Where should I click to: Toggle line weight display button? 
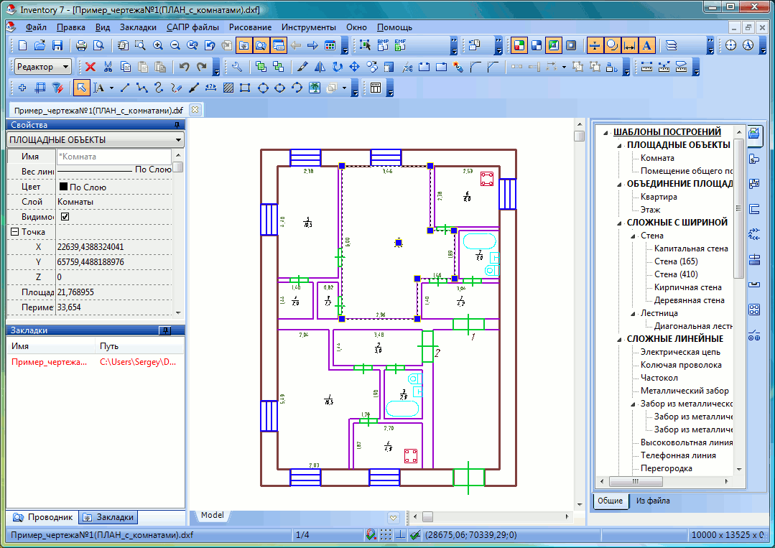pos(595,45)
